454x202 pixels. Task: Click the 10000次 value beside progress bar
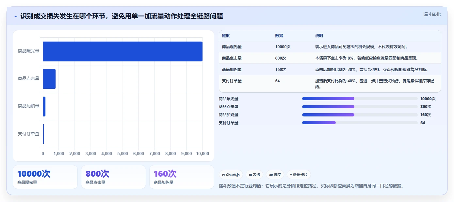pyautogui.click(x=428, y=99)
